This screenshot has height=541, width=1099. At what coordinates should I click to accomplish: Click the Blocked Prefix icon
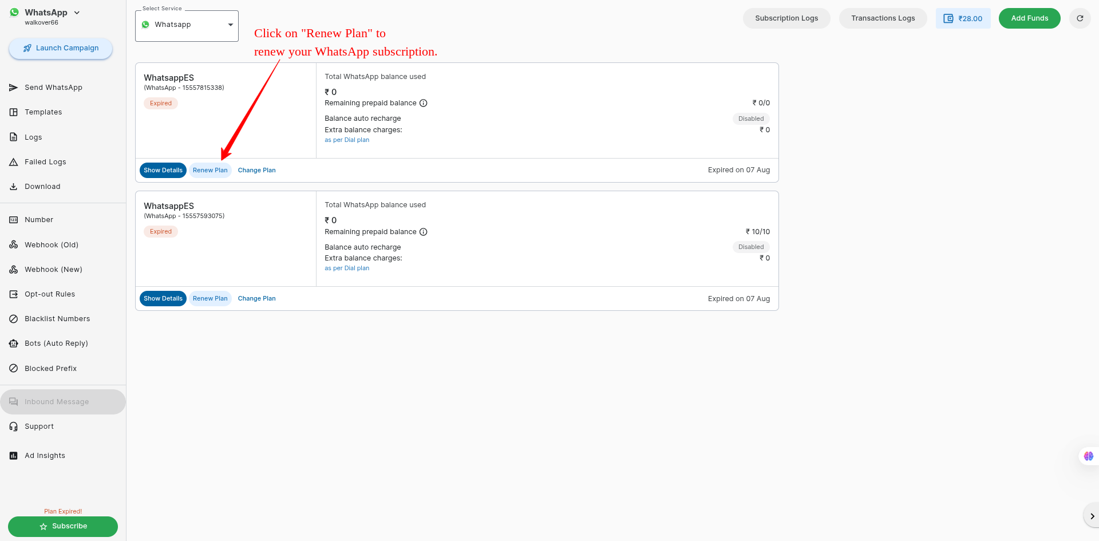click(13, 369)
